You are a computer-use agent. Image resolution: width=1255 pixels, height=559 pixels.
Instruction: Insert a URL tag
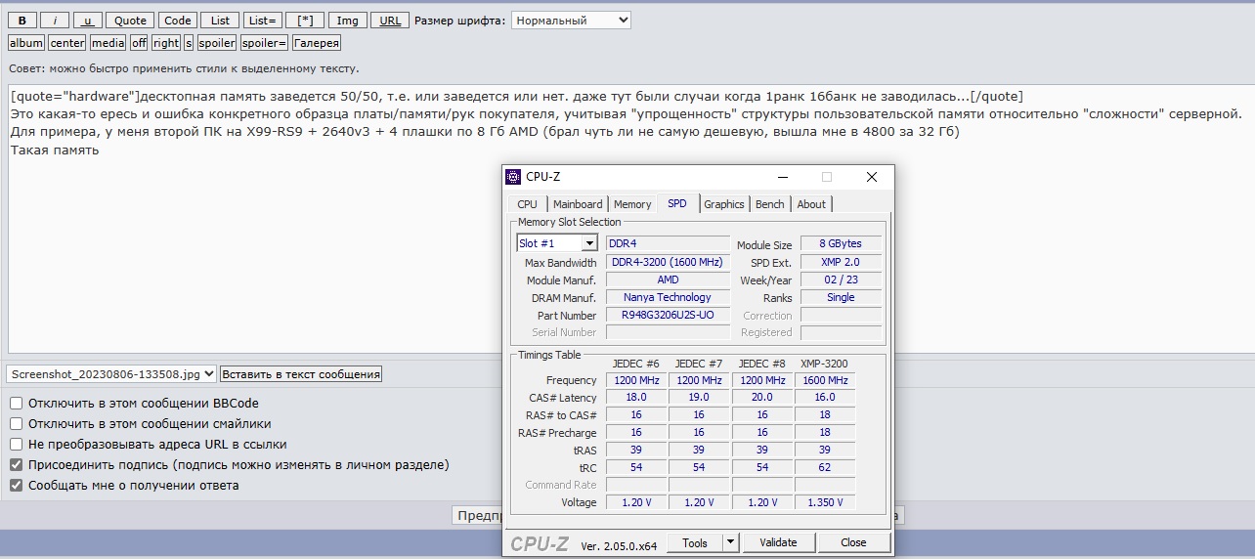click(x=390, y=21)
